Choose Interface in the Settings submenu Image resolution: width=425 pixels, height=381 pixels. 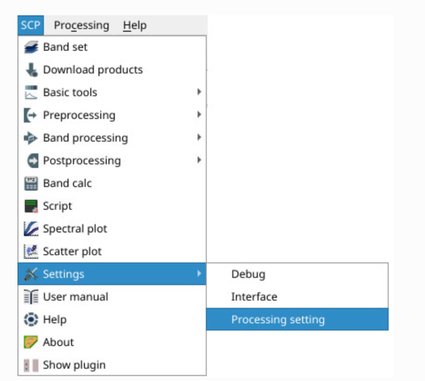tap(254, 297)
